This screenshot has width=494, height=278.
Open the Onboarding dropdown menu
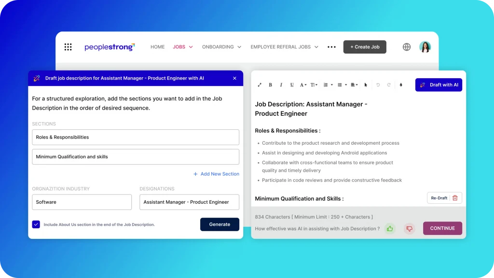[221, 47]
